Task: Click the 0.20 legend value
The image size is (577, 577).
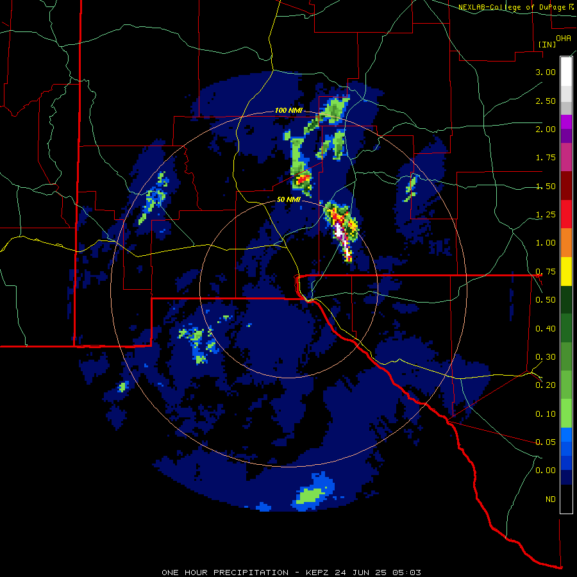Action: point(546,385)
